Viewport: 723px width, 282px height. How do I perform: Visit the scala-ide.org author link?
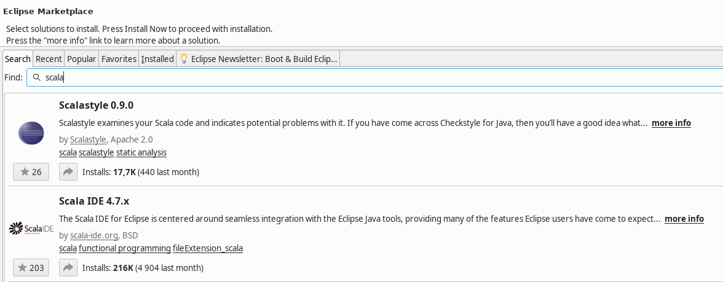(x=93, y=235)
